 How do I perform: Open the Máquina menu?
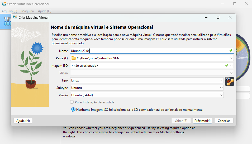(27, 11)
